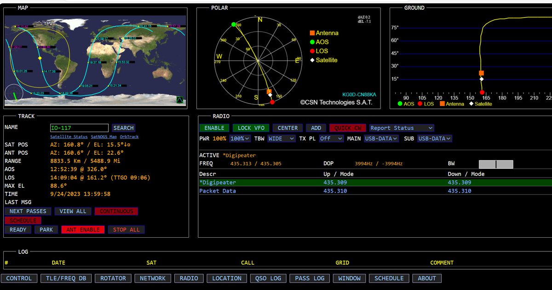The height and width of the screenshot is (290, 552).
Task: Click the satellite NAME field showing IO-117
Action: tap(79, 128)
